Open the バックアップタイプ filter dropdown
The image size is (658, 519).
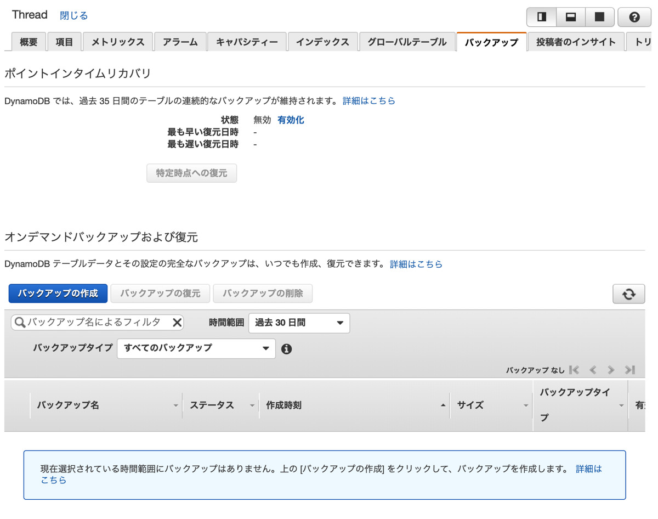(x=196, y=348)
